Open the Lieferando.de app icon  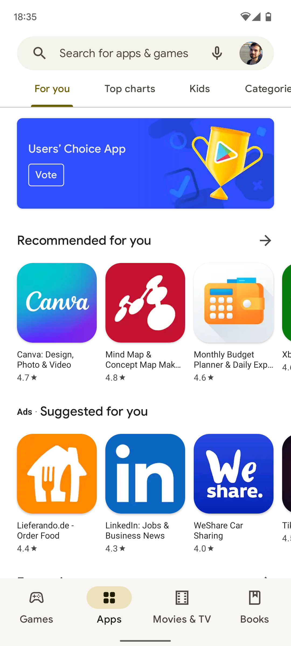point(57,473)
